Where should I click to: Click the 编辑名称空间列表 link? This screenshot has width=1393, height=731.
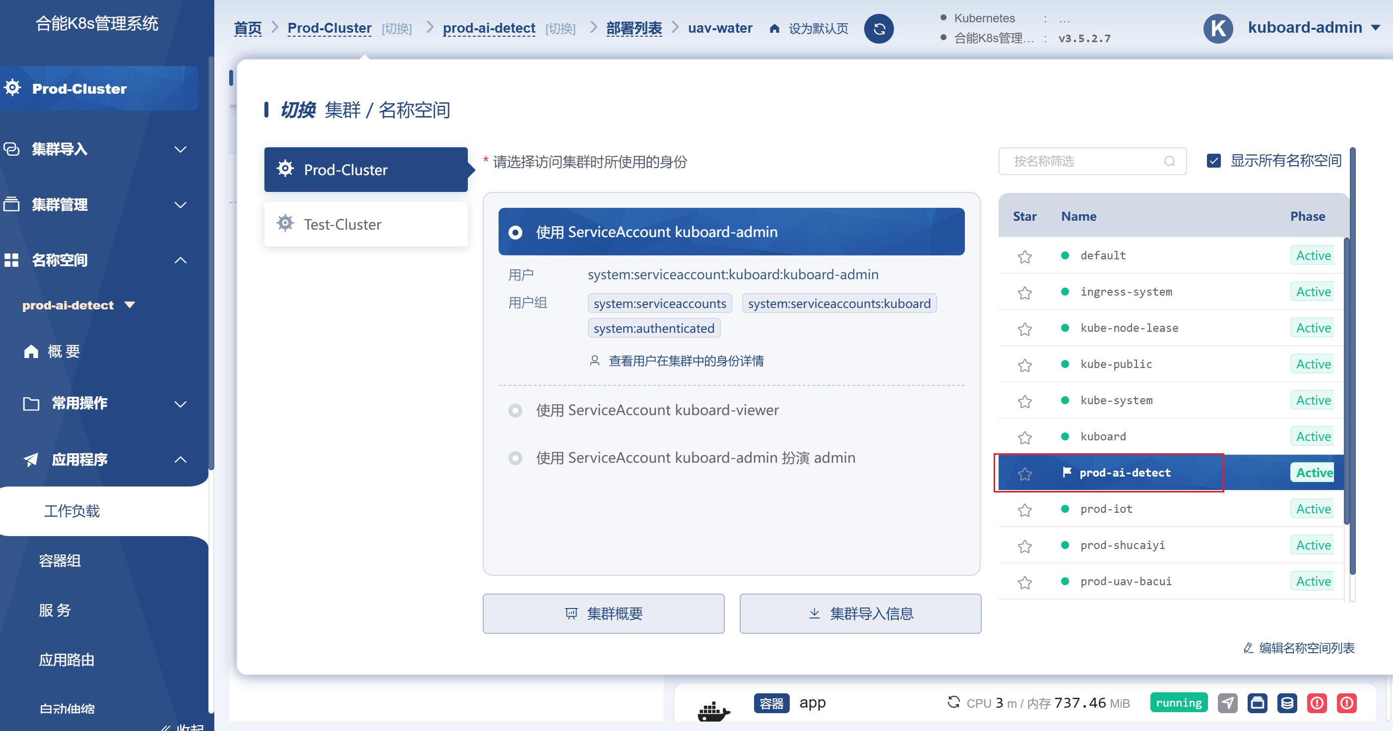pyautogui.click(x=1299, y=648)
